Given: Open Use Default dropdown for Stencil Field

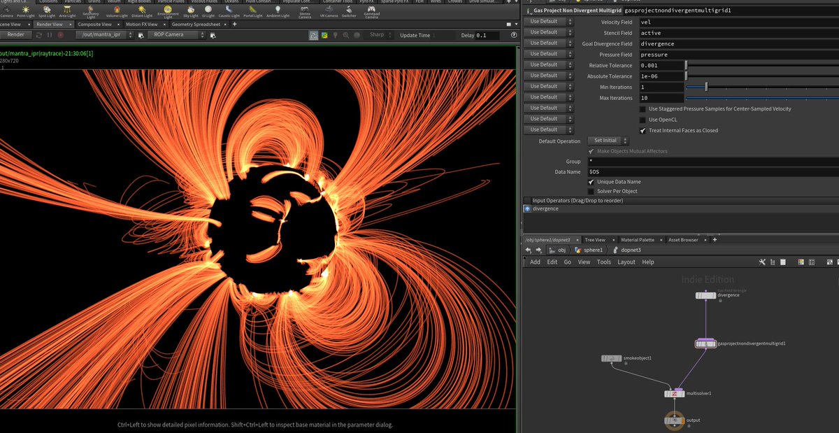Looking at the screenshot, I should (549, 32).
